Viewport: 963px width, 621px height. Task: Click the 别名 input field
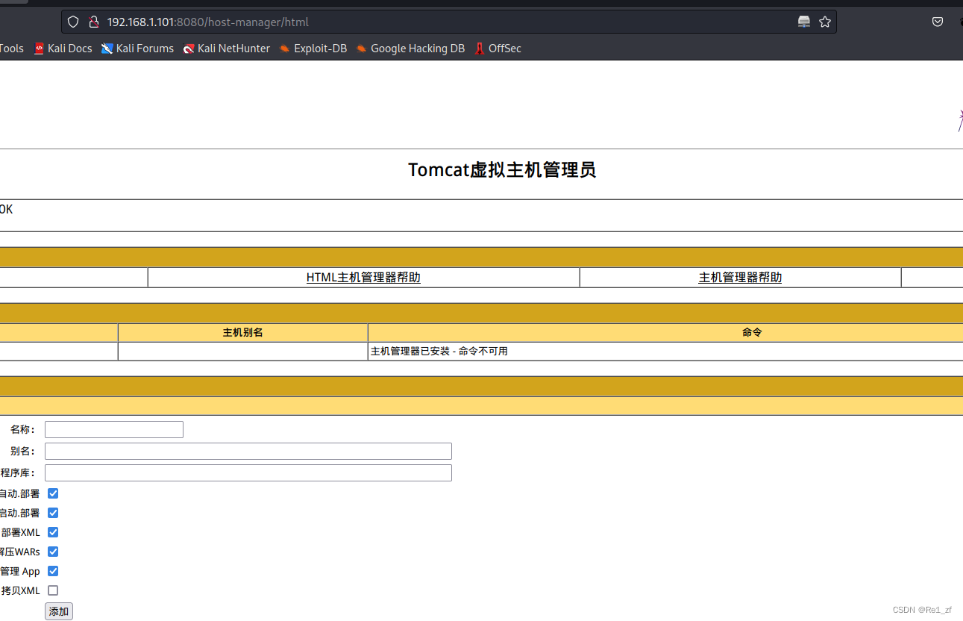(248, 451)
